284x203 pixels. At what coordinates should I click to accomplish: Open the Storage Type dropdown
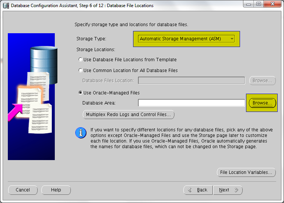click(x=186, y=39)
